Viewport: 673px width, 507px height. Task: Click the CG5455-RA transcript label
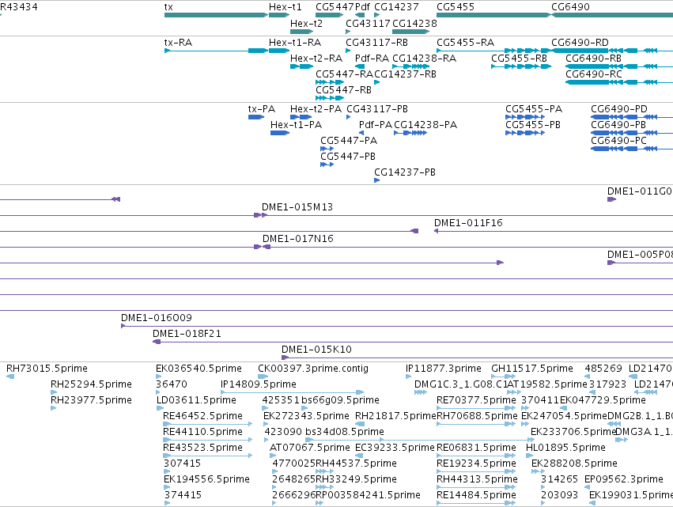465,43
